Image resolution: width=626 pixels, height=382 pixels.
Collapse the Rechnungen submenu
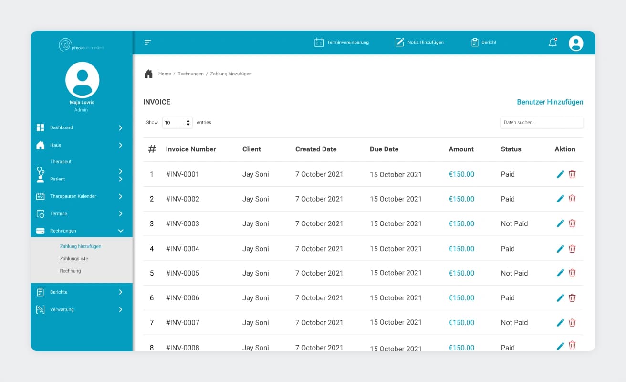coord(120,230)
